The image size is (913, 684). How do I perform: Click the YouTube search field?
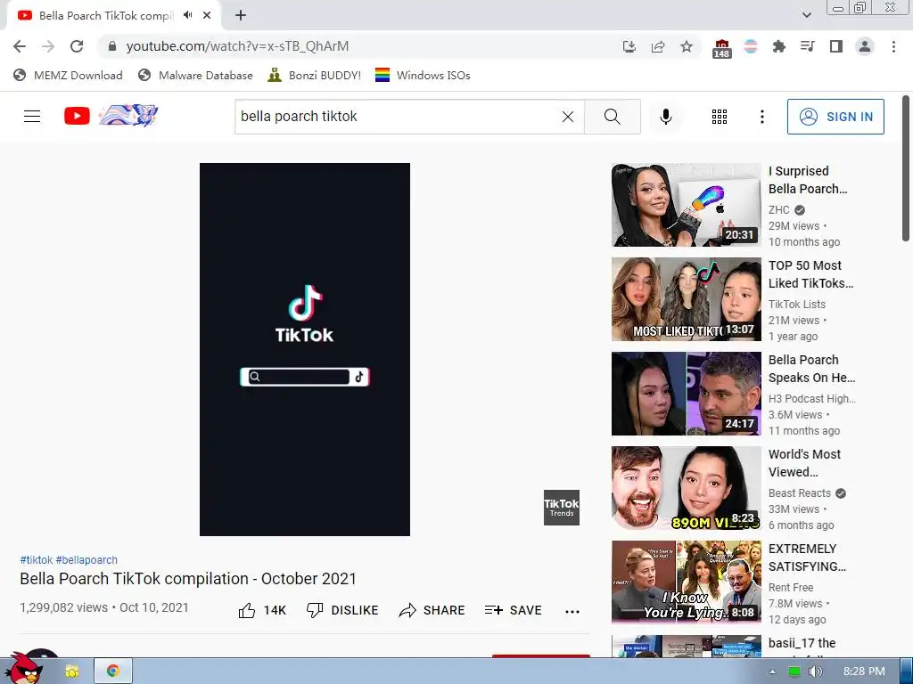click(x=396, y=117)
